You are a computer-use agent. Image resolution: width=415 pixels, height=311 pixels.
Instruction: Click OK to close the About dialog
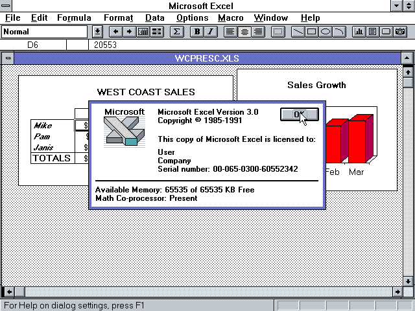(x=300, y=114)
